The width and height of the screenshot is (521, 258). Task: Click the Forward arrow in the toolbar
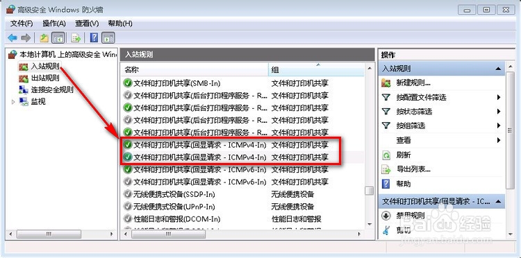tap(26, 38)
